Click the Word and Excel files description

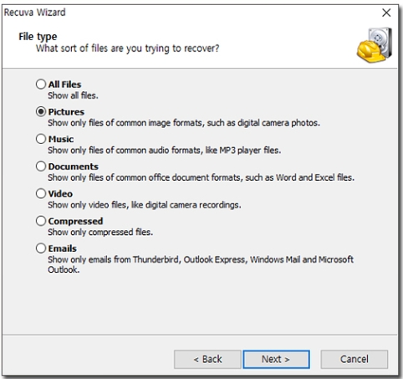pyautogui.click(x=201, y=177)
